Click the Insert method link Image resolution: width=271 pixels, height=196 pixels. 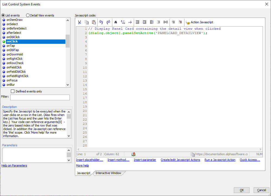click(118, 160)
